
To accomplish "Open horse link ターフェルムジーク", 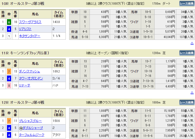I will (x=32, y=135).
